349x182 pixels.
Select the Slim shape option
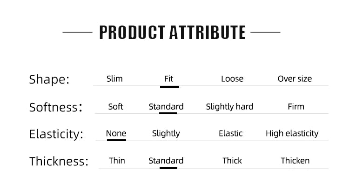pyautogui.click(x=114, y=79)
